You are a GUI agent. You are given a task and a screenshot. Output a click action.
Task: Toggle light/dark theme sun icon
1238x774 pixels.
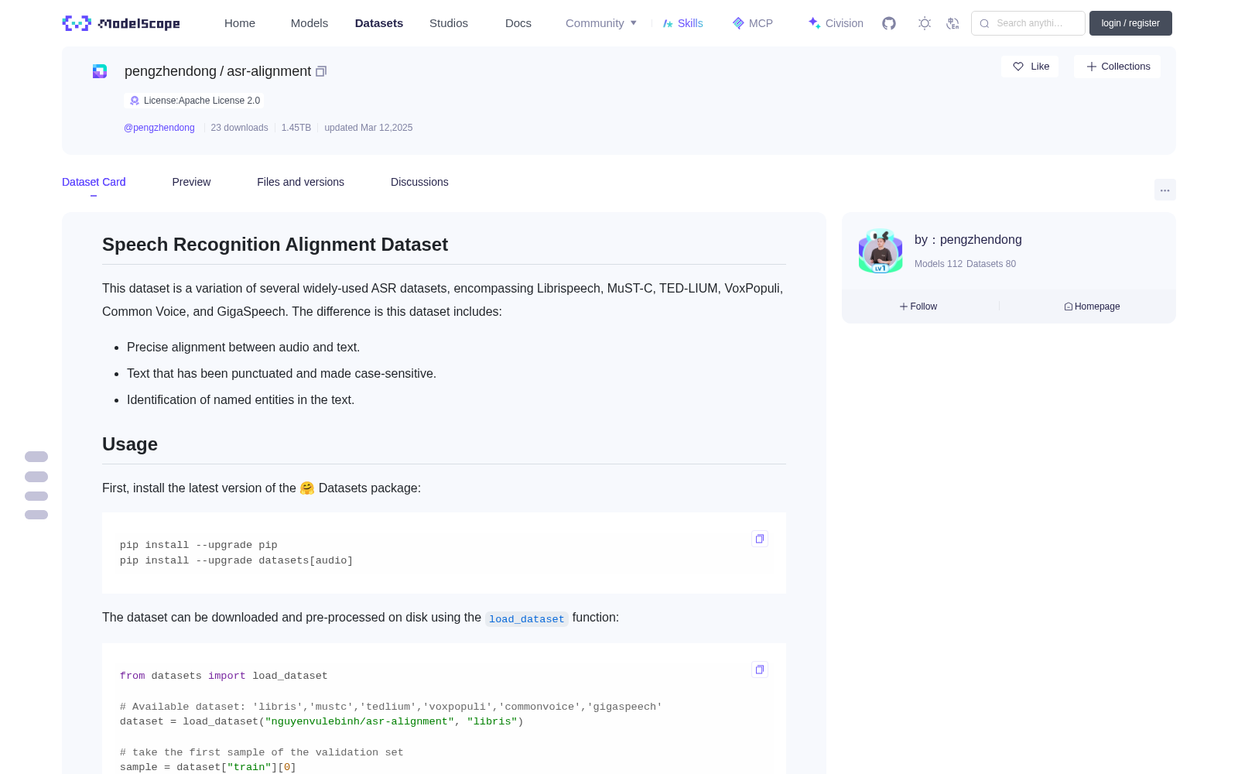925,23
